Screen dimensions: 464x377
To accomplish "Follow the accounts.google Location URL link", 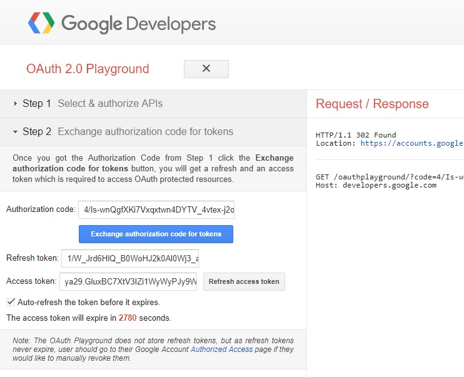I will click(411, 143).
